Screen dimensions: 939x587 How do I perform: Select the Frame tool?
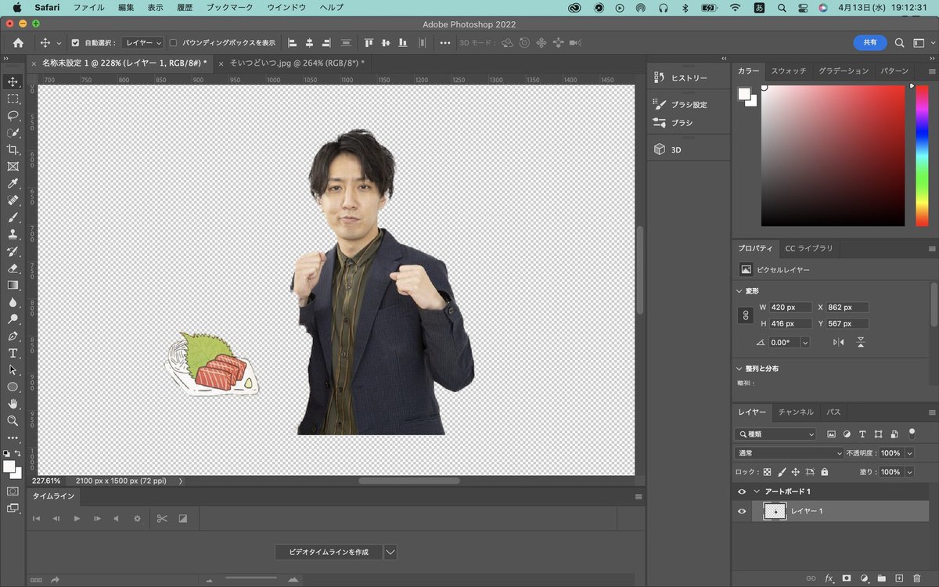point(13,166)
